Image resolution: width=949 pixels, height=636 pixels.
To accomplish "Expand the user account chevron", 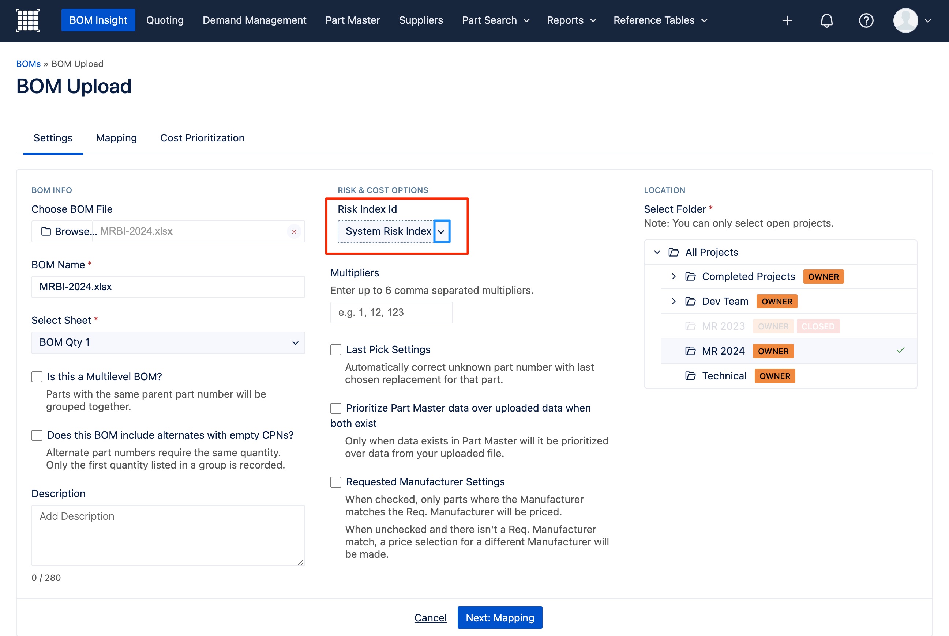I will (928, 21).
